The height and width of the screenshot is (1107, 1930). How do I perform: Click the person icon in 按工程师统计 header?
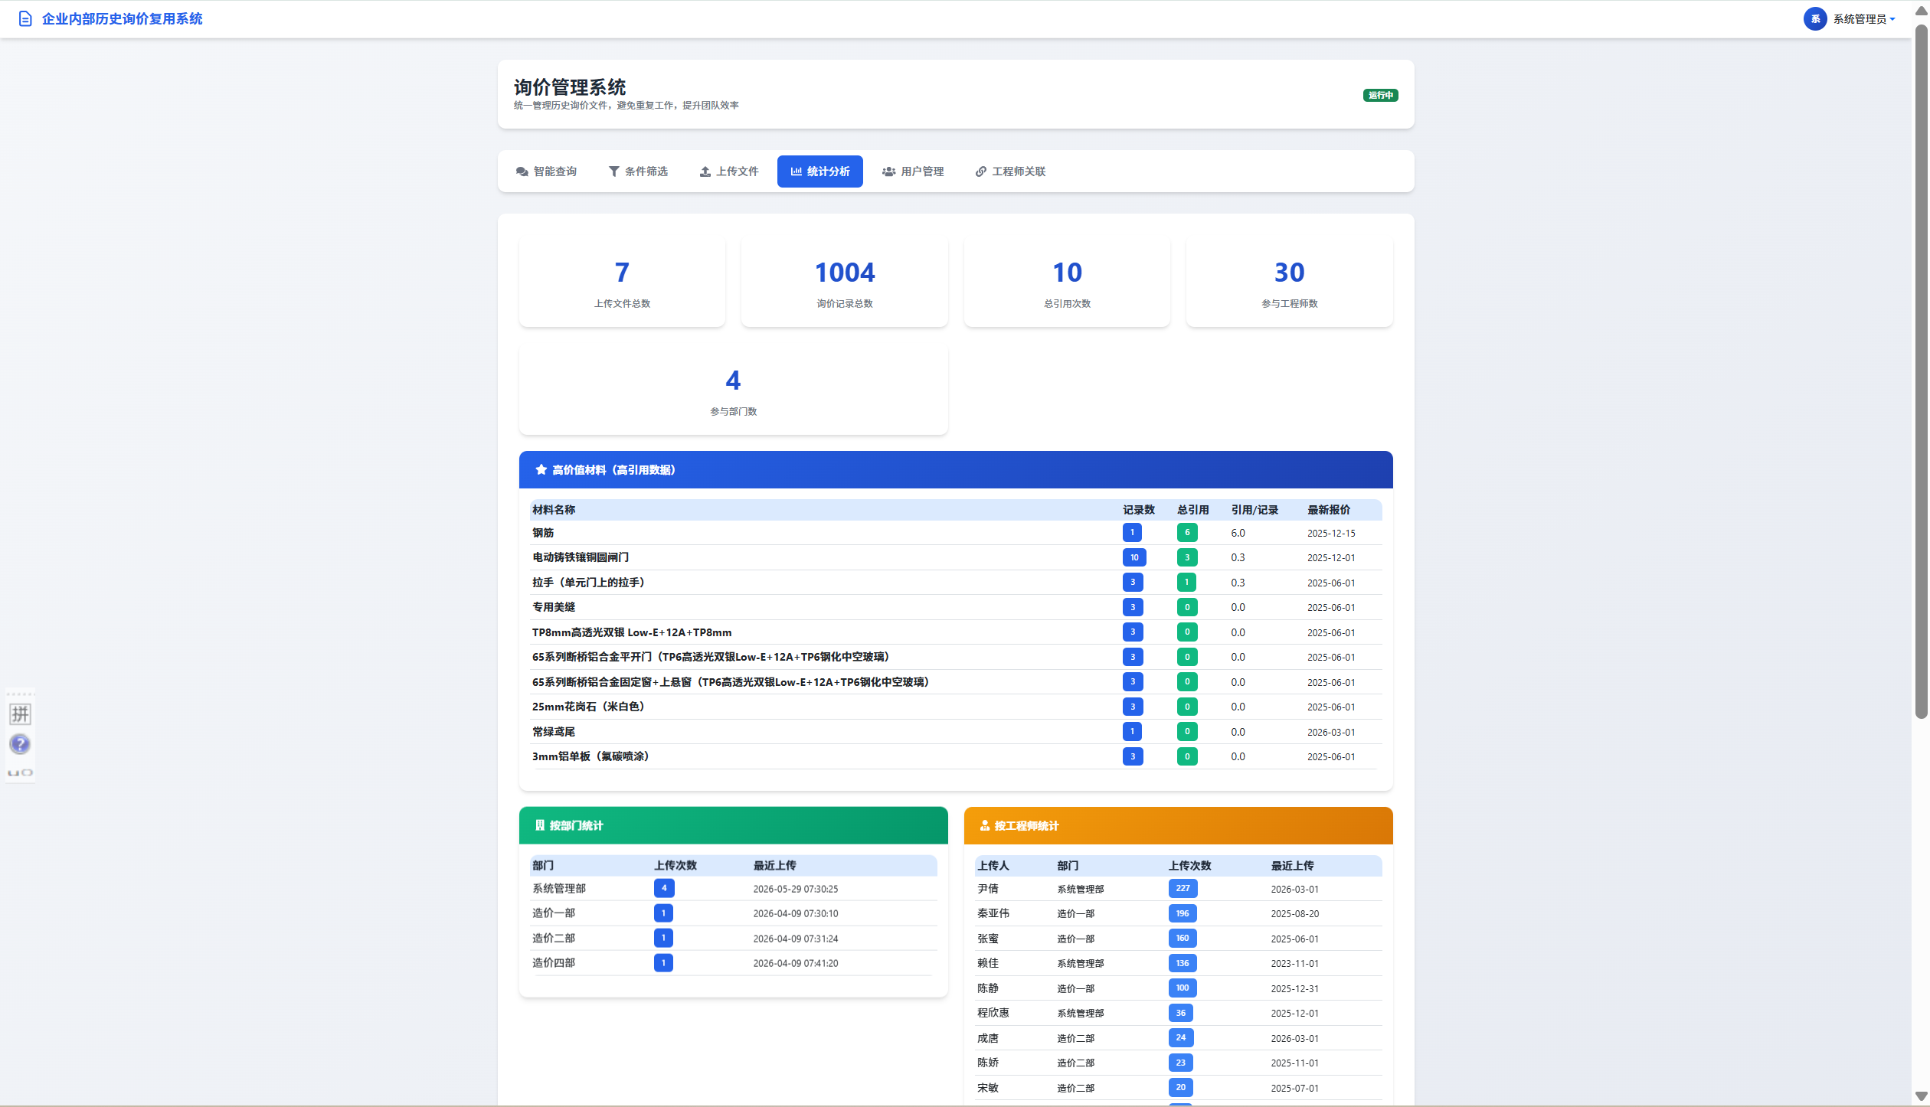985,825
